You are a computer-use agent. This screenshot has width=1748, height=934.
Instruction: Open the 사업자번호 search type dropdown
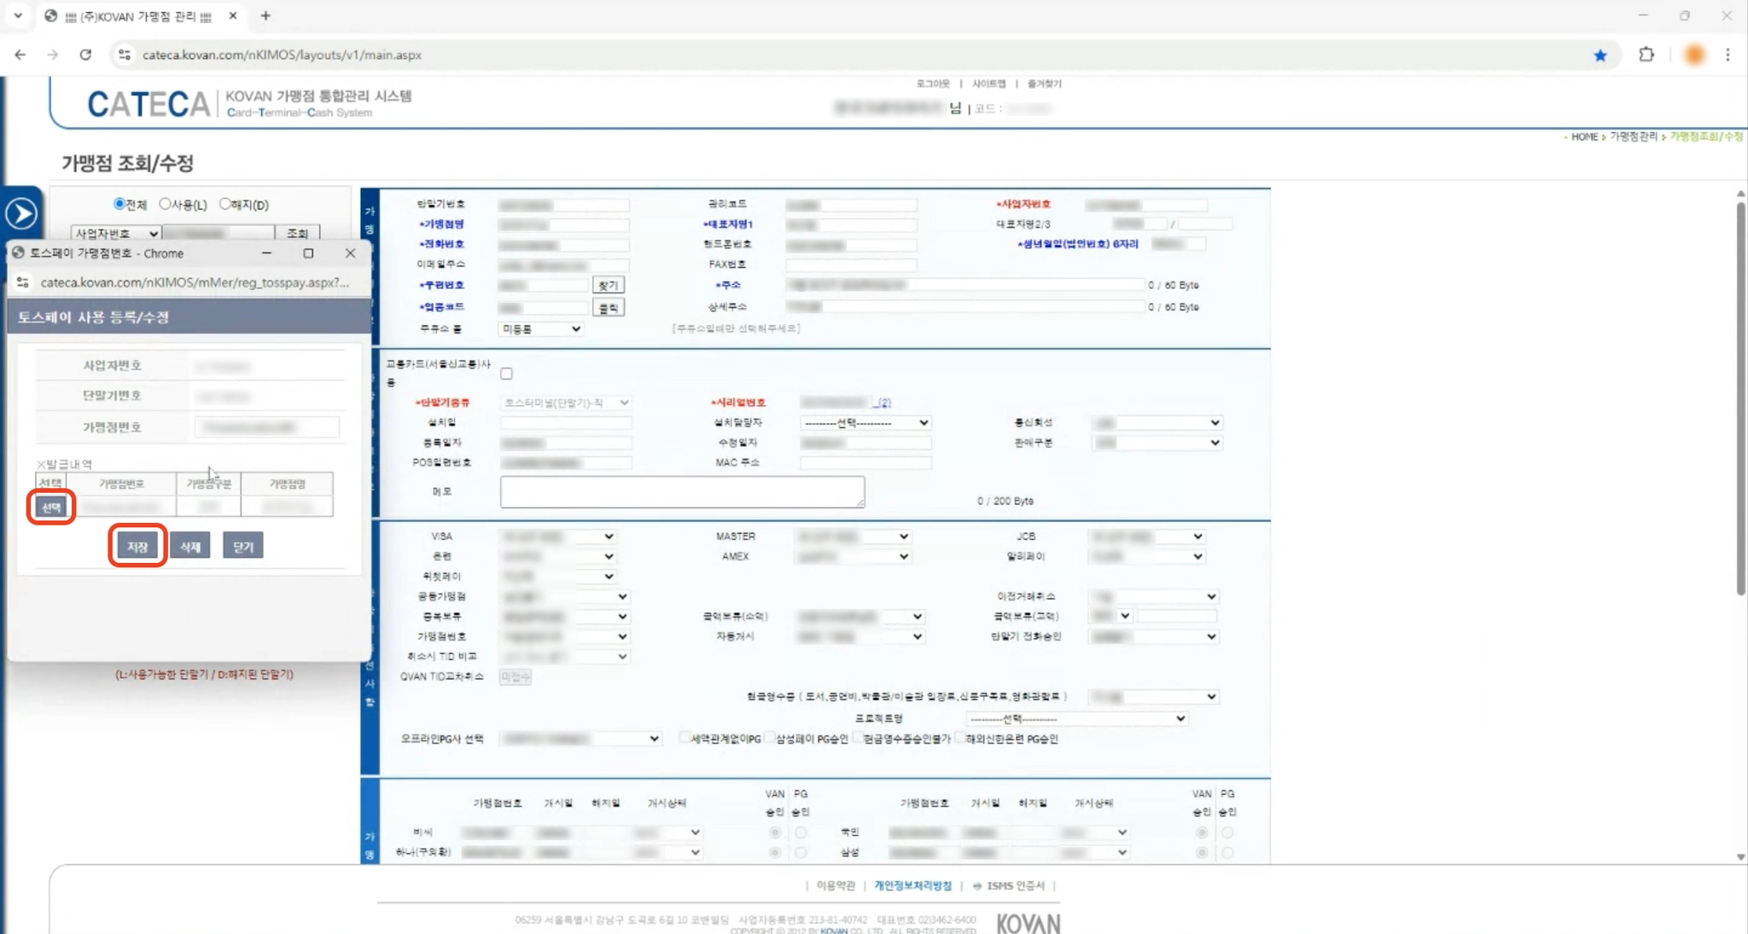116,233
